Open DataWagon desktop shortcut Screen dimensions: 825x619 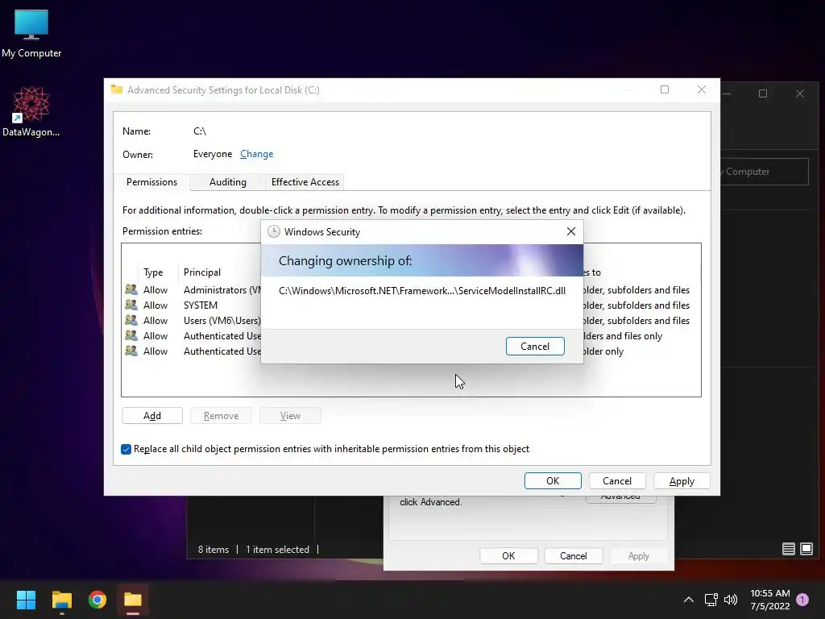pos(31,111)
